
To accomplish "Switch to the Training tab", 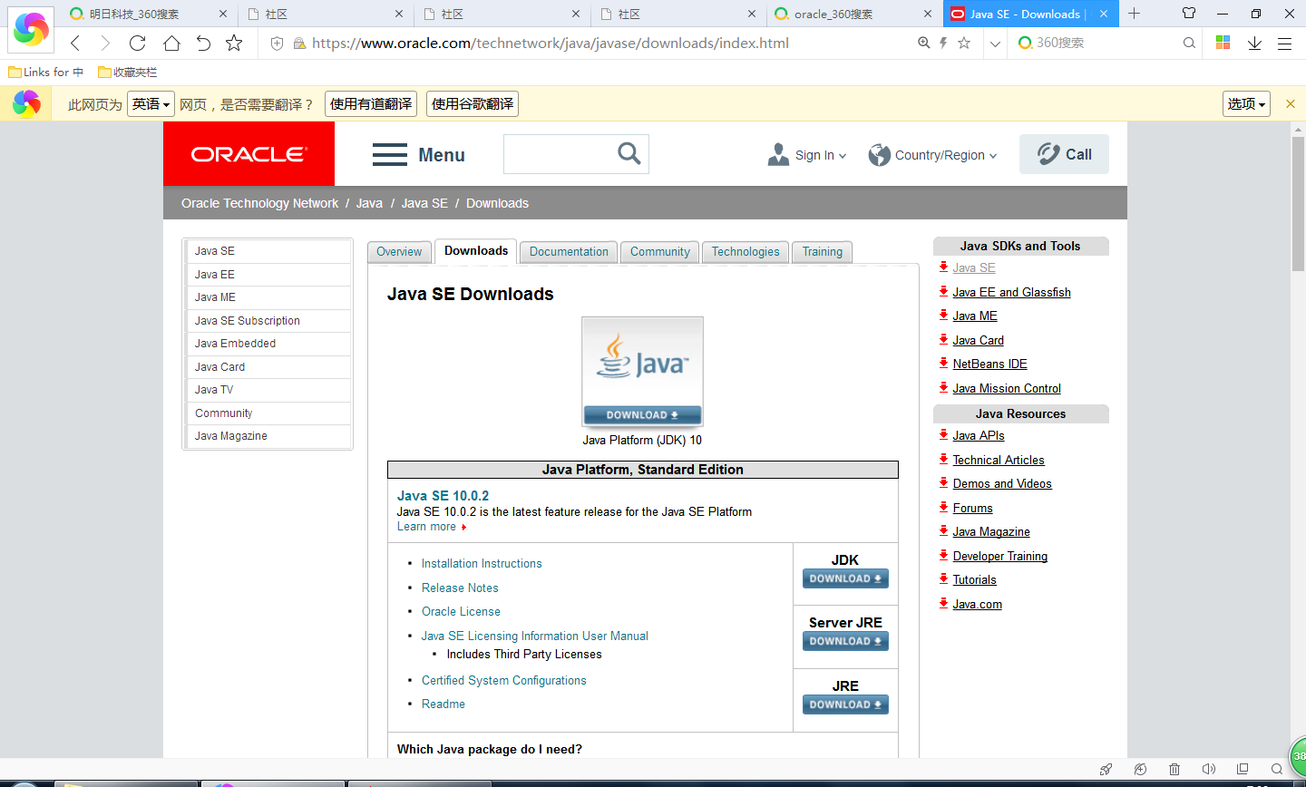I will pyautogui.click(x=823, y=252).
